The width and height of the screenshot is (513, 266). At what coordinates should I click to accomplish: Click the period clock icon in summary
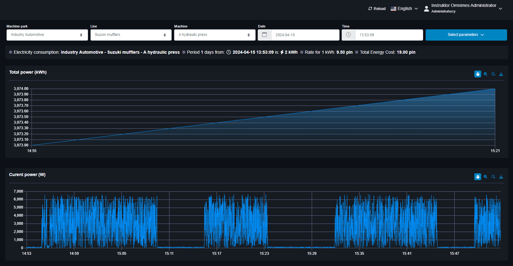click(x=229, y=52)
